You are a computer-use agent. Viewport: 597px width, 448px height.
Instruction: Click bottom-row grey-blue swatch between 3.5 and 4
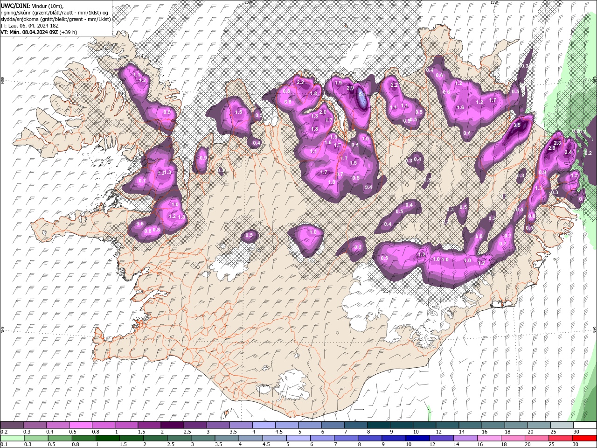tap(227, 438)
